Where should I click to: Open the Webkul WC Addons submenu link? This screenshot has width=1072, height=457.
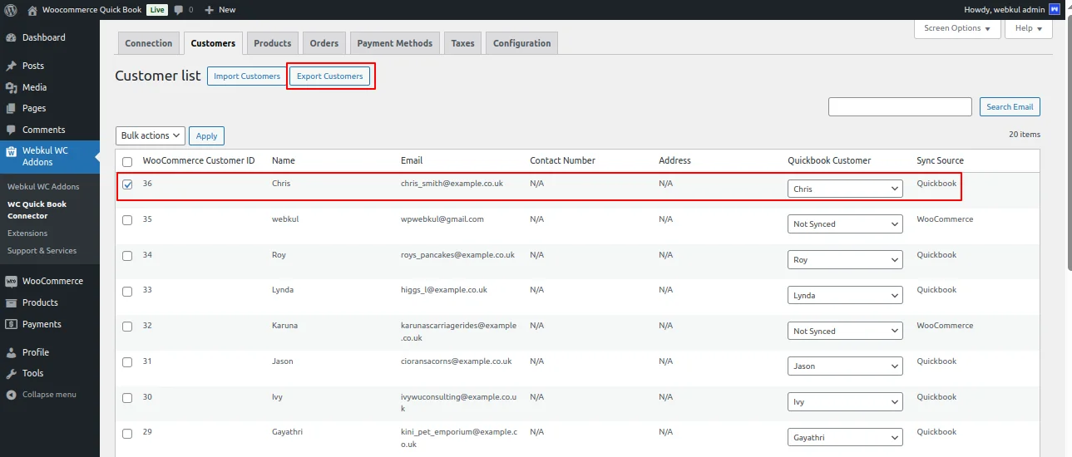pyautogui.click(x=43, y=186)
